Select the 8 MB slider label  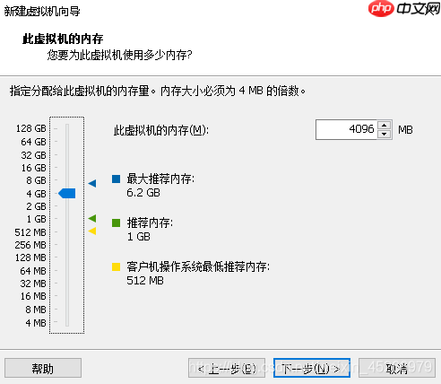pyautogui.click(x=36, y=310)
